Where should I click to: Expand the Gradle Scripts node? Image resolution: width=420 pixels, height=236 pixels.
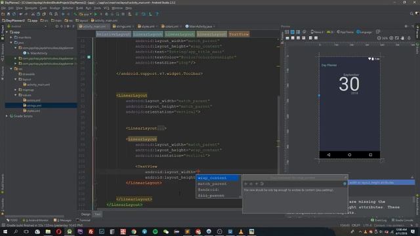(x=7, y=116)
